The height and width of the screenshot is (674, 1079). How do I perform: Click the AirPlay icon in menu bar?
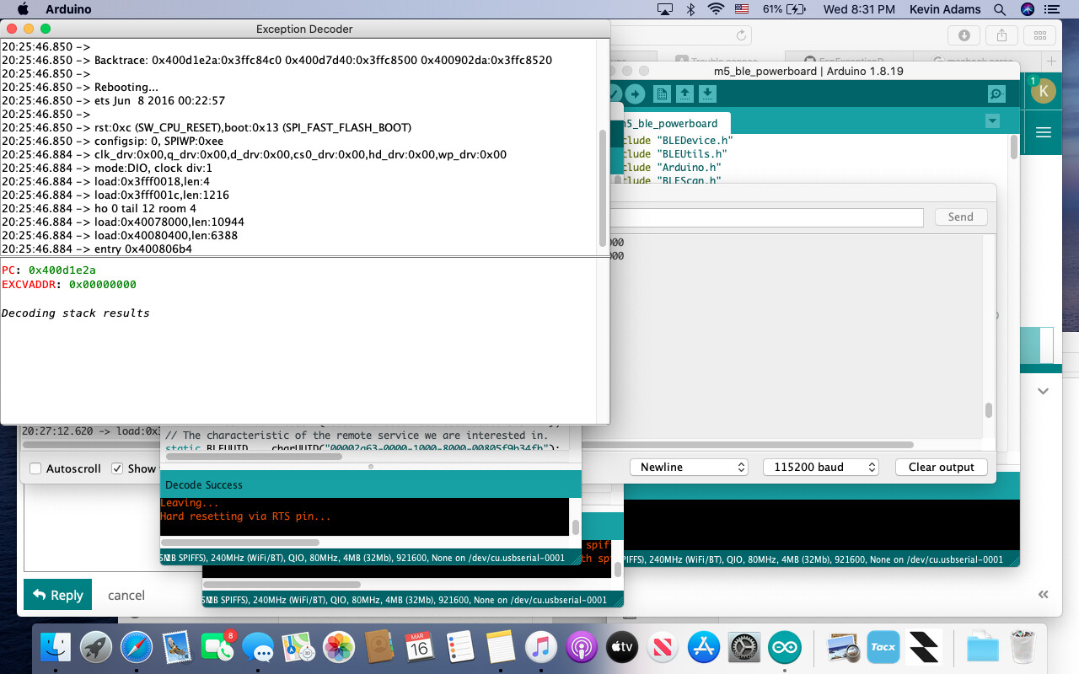665,9
